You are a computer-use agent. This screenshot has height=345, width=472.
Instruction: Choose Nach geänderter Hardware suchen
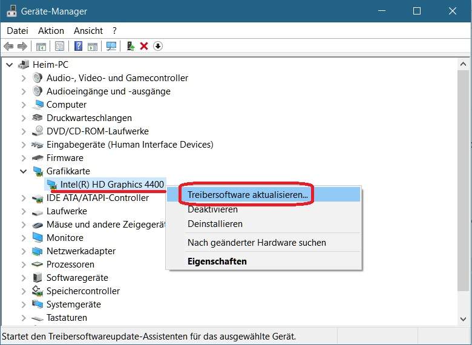[x=264, y=243]
